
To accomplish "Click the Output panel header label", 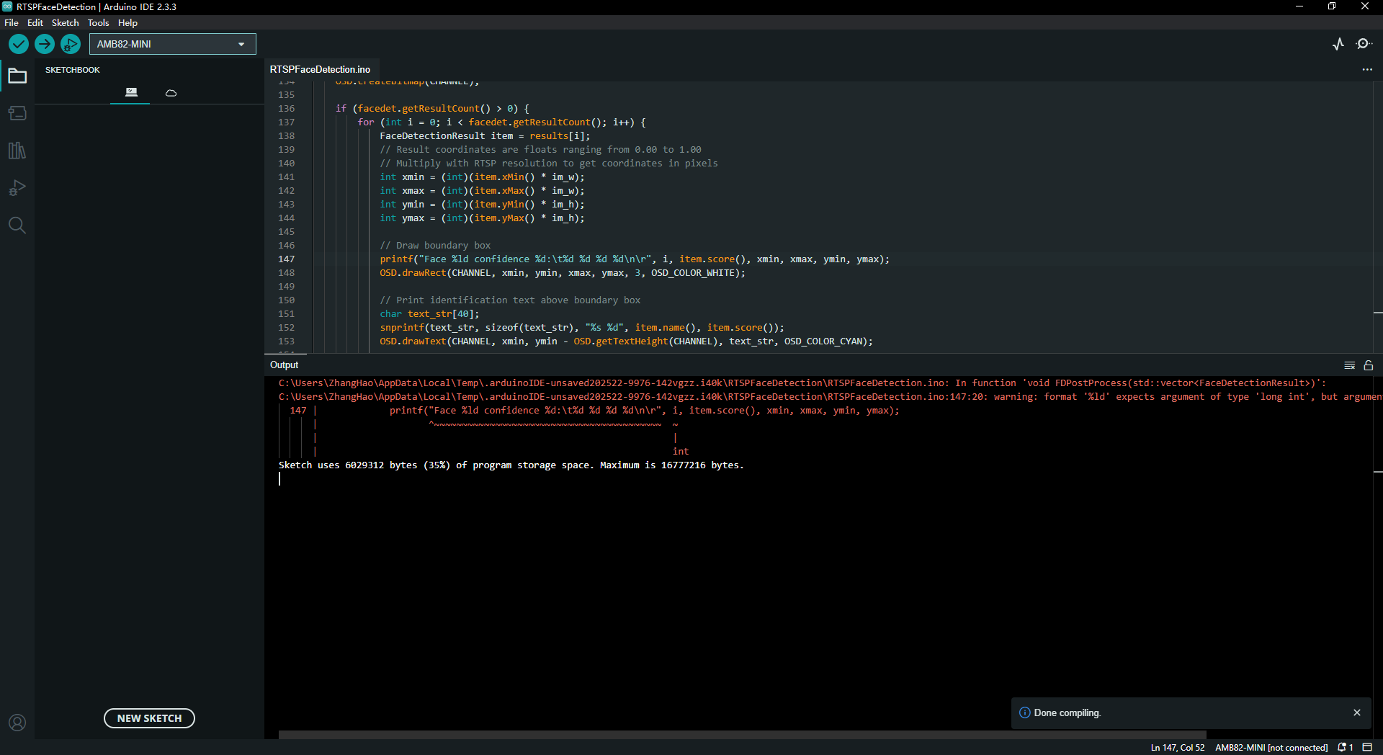I will pyautogui.click(x=284, y=365).
